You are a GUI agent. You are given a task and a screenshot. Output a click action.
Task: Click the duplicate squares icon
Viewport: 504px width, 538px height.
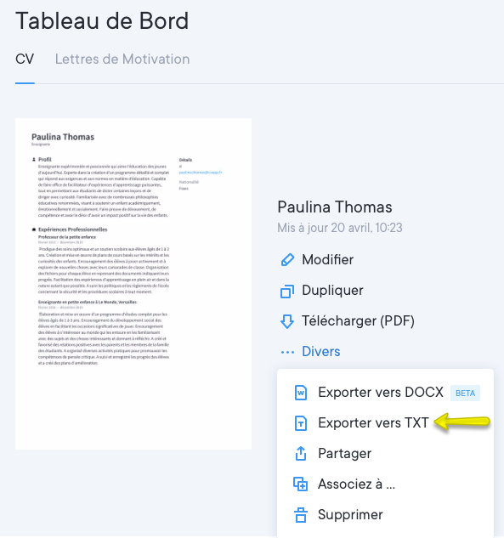(287, 292)
